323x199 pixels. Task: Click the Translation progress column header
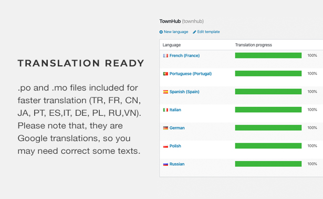pos(253,45)
